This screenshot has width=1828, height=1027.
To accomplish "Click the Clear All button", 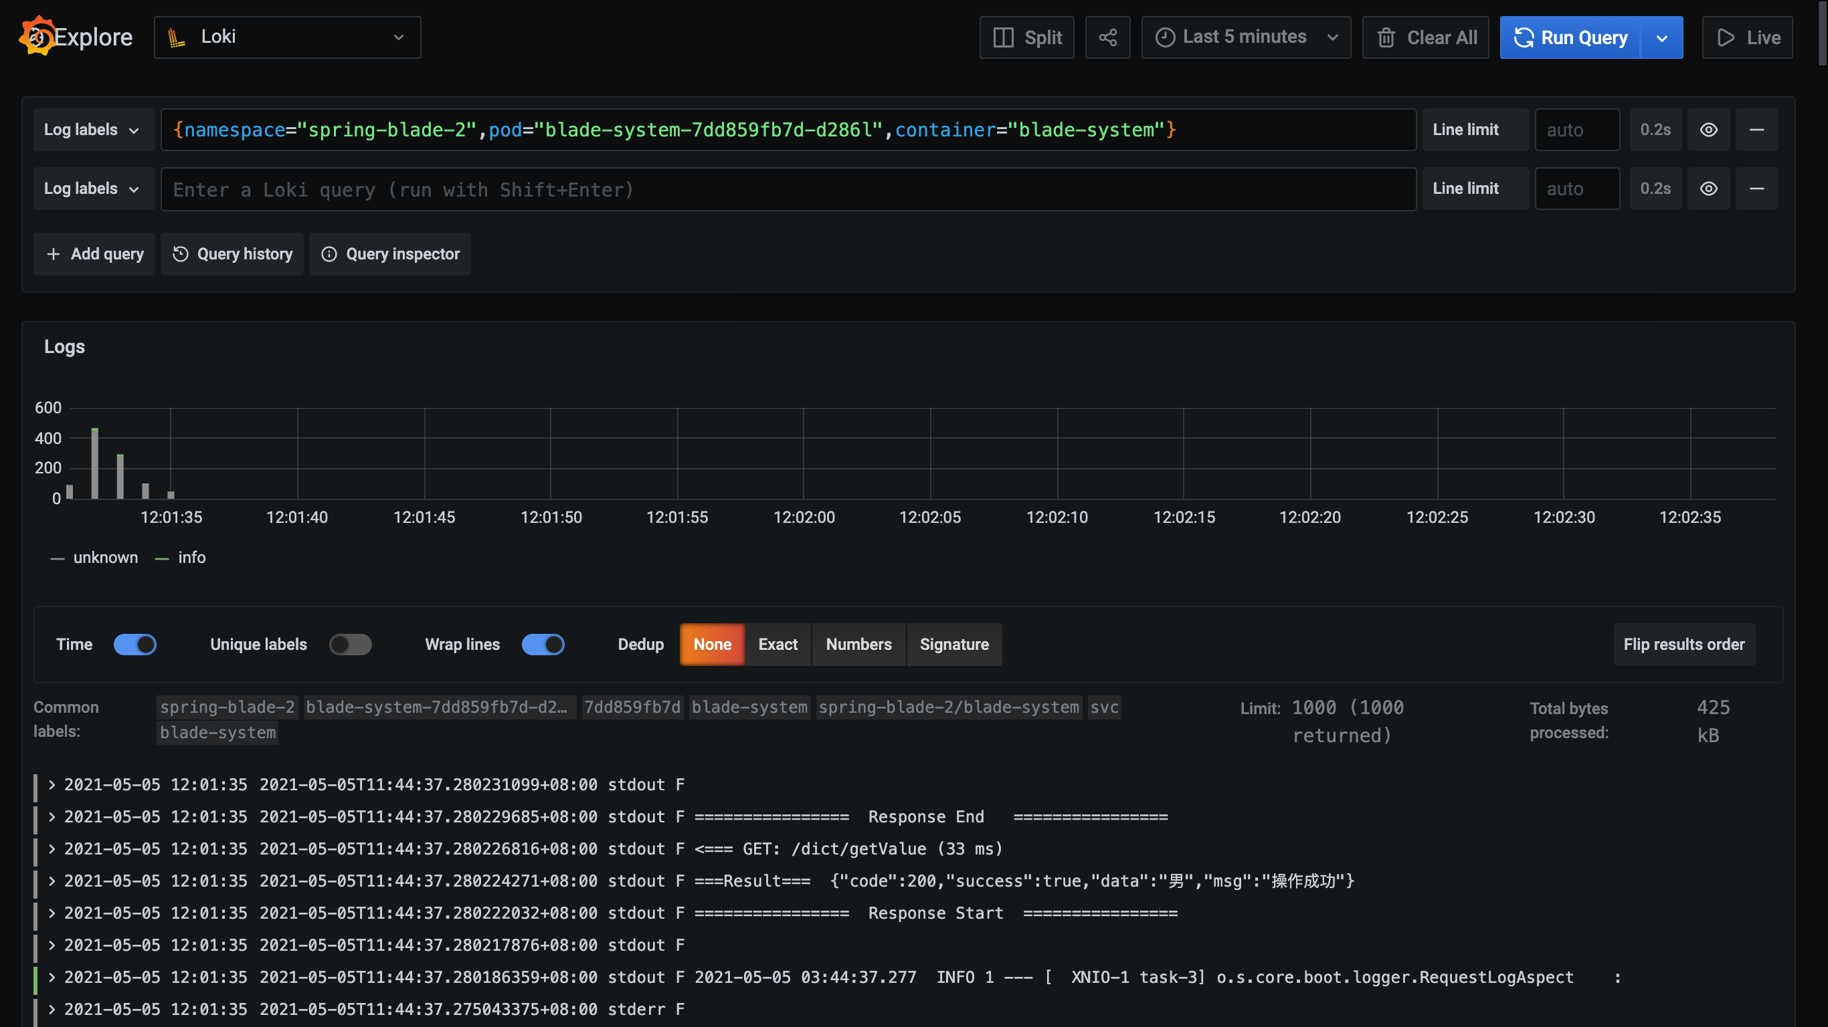I will (1425, 37).
